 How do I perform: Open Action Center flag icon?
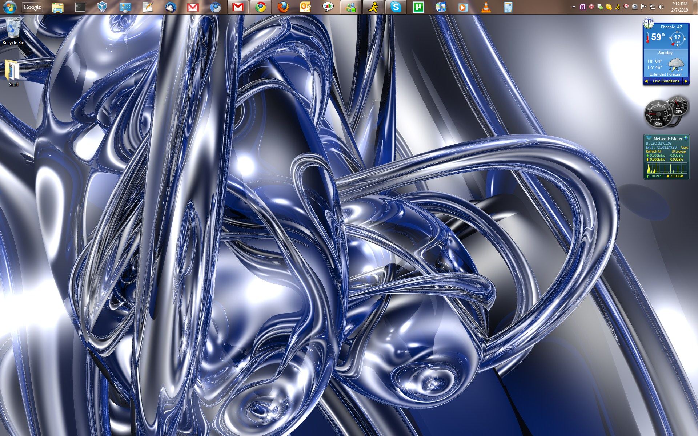tap(643, 7)
